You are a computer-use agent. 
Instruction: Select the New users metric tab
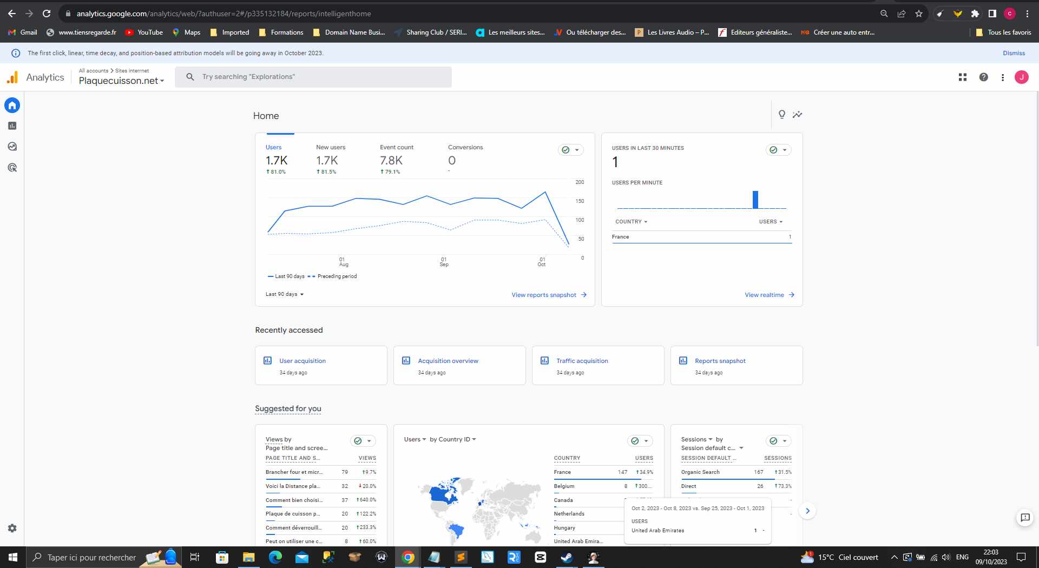tap(331, 160)
